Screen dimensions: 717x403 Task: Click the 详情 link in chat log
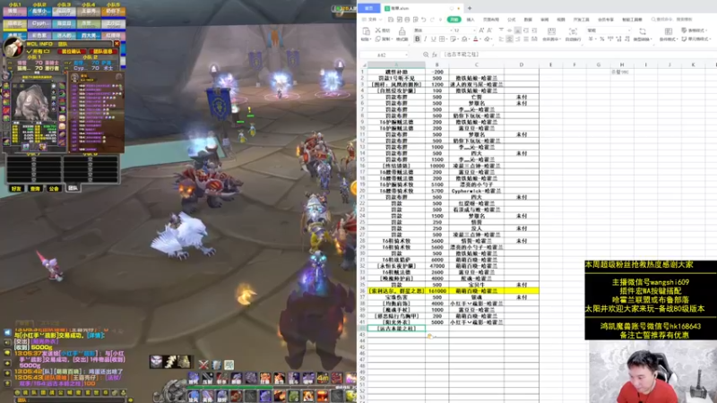click(x=97, y=335)
